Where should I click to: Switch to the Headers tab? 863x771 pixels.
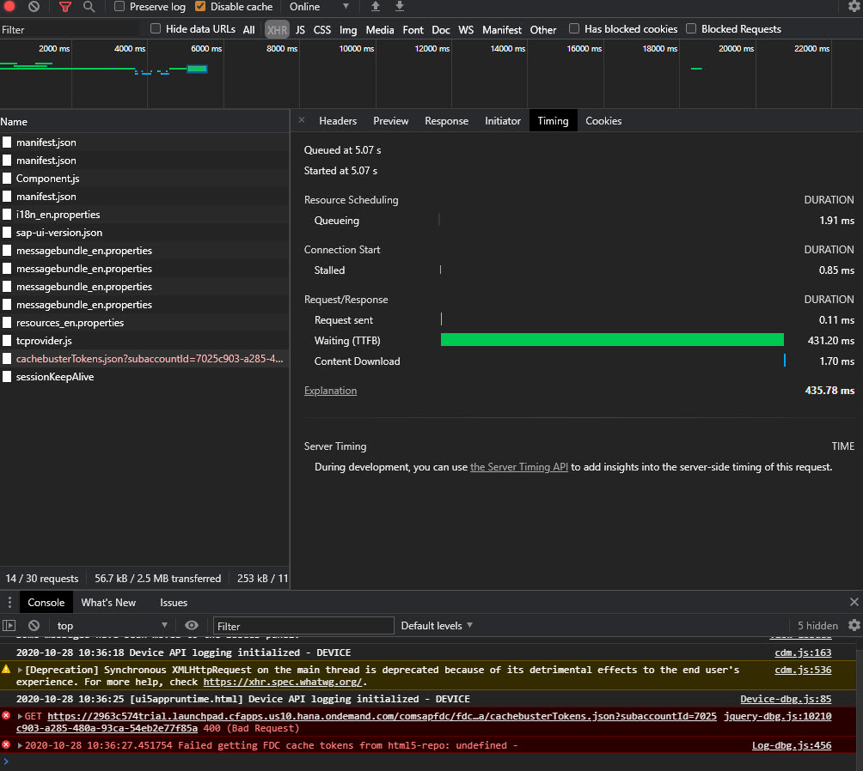click(x=338, y=120)
